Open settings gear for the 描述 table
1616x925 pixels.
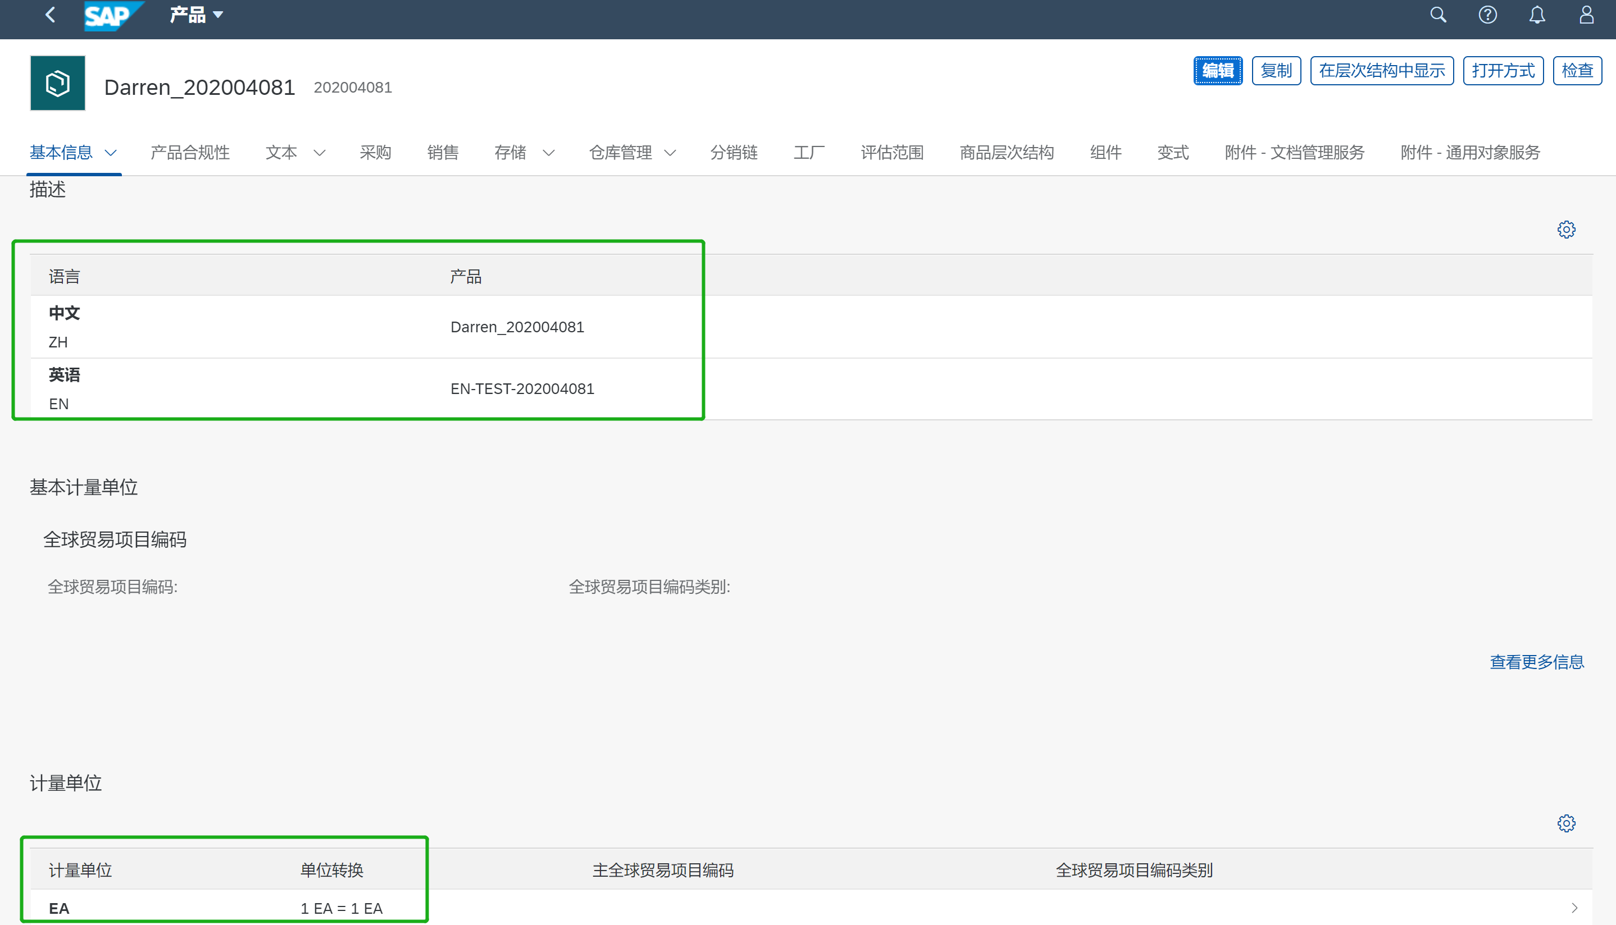(1567, 230)
